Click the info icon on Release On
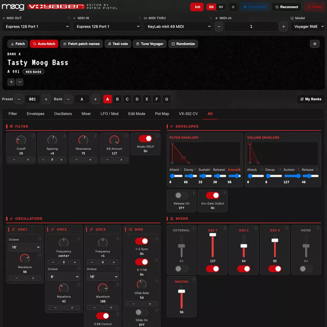327x327 pixels. (x=193, y=193)
